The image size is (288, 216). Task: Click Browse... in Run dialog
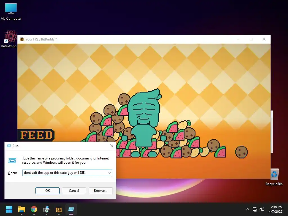(100, 191)
